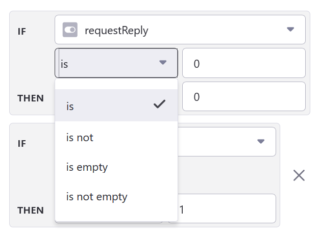This screenshot has height=236, width=320.
Task: Pick the "is empty" operator option
Action: pos(87,167)
